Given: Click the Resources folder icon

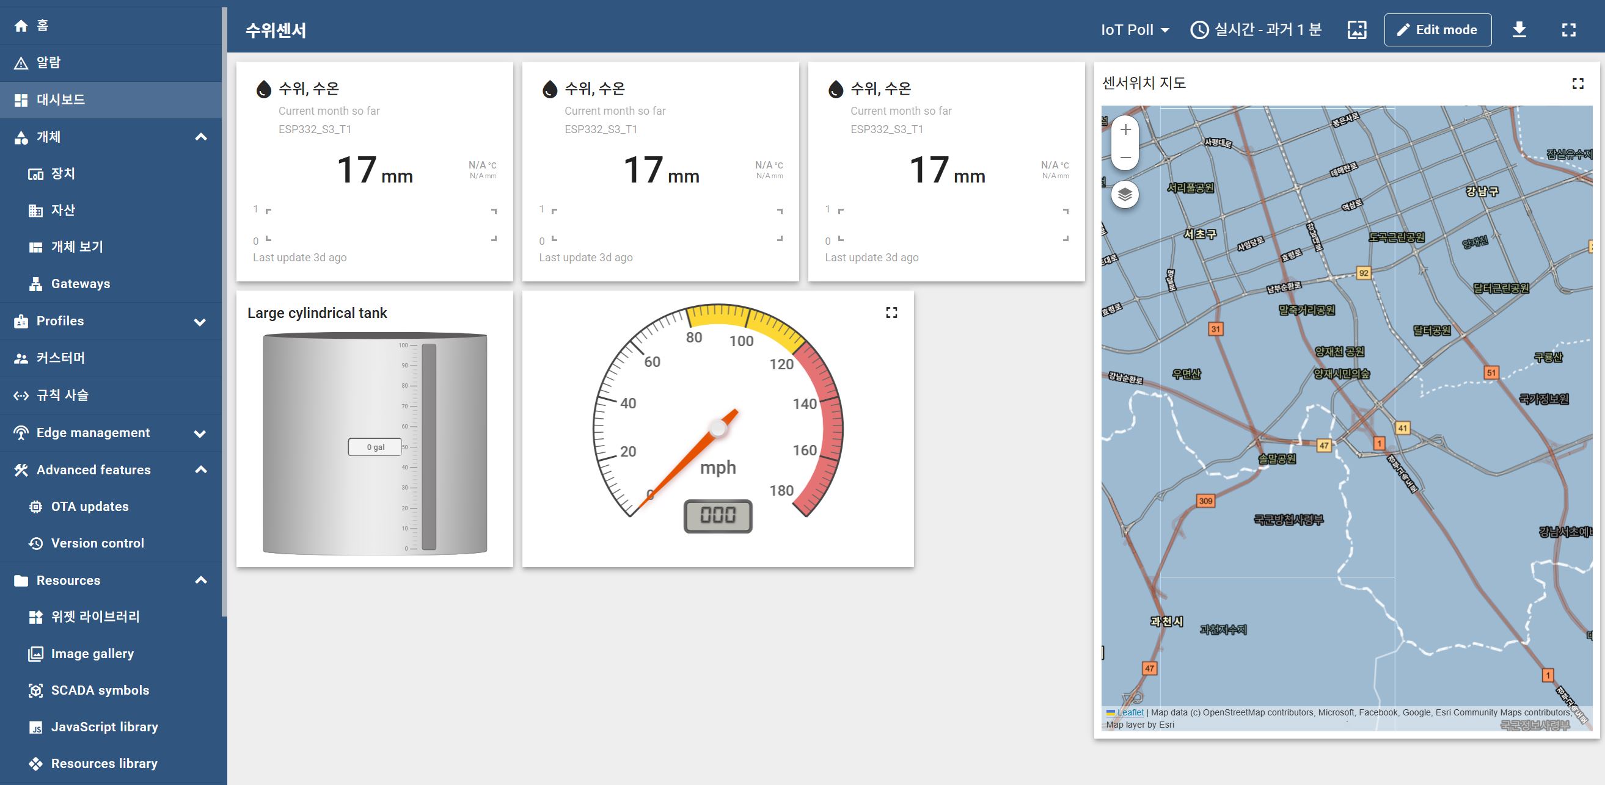Looking at the screenshot, I should click(x=21, y=580).
